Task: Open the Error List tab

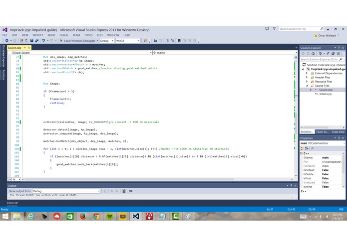Action: pyautogui.click(x=12, y=203)
